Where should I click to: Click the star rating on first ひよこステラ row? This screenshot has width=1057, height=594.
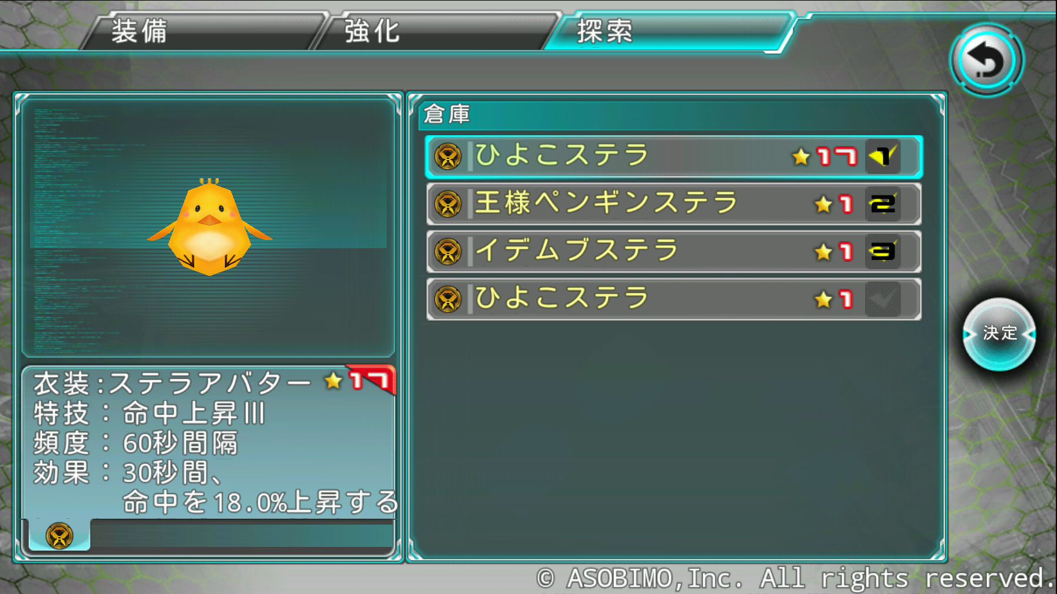coord(824,156)
